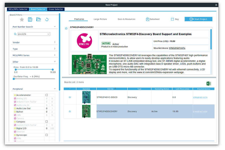The image size is (225, 150).
Task: Favorite the STM32F401C-DISCO board row
Action: click(x=70, y=97)
